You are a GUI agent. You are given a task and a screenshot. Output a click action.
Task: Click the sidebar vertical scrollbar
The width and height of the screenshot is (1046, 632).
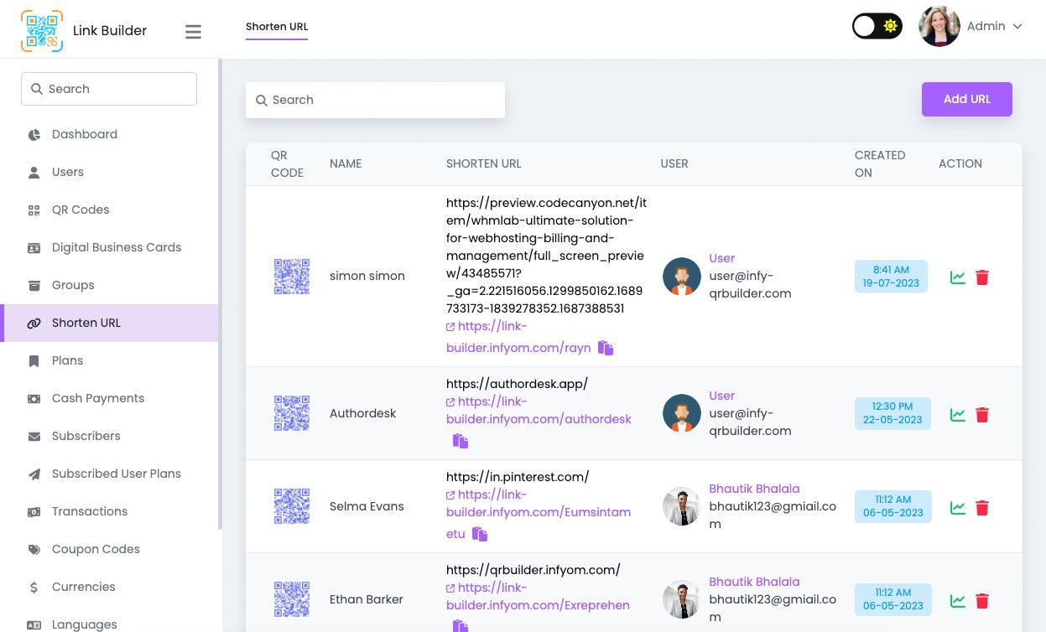pos(220,293)
